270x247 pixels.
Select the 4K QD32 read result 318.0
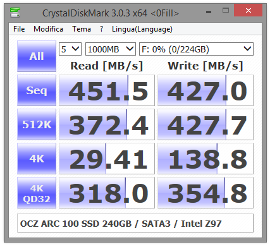tap(107, 193)
